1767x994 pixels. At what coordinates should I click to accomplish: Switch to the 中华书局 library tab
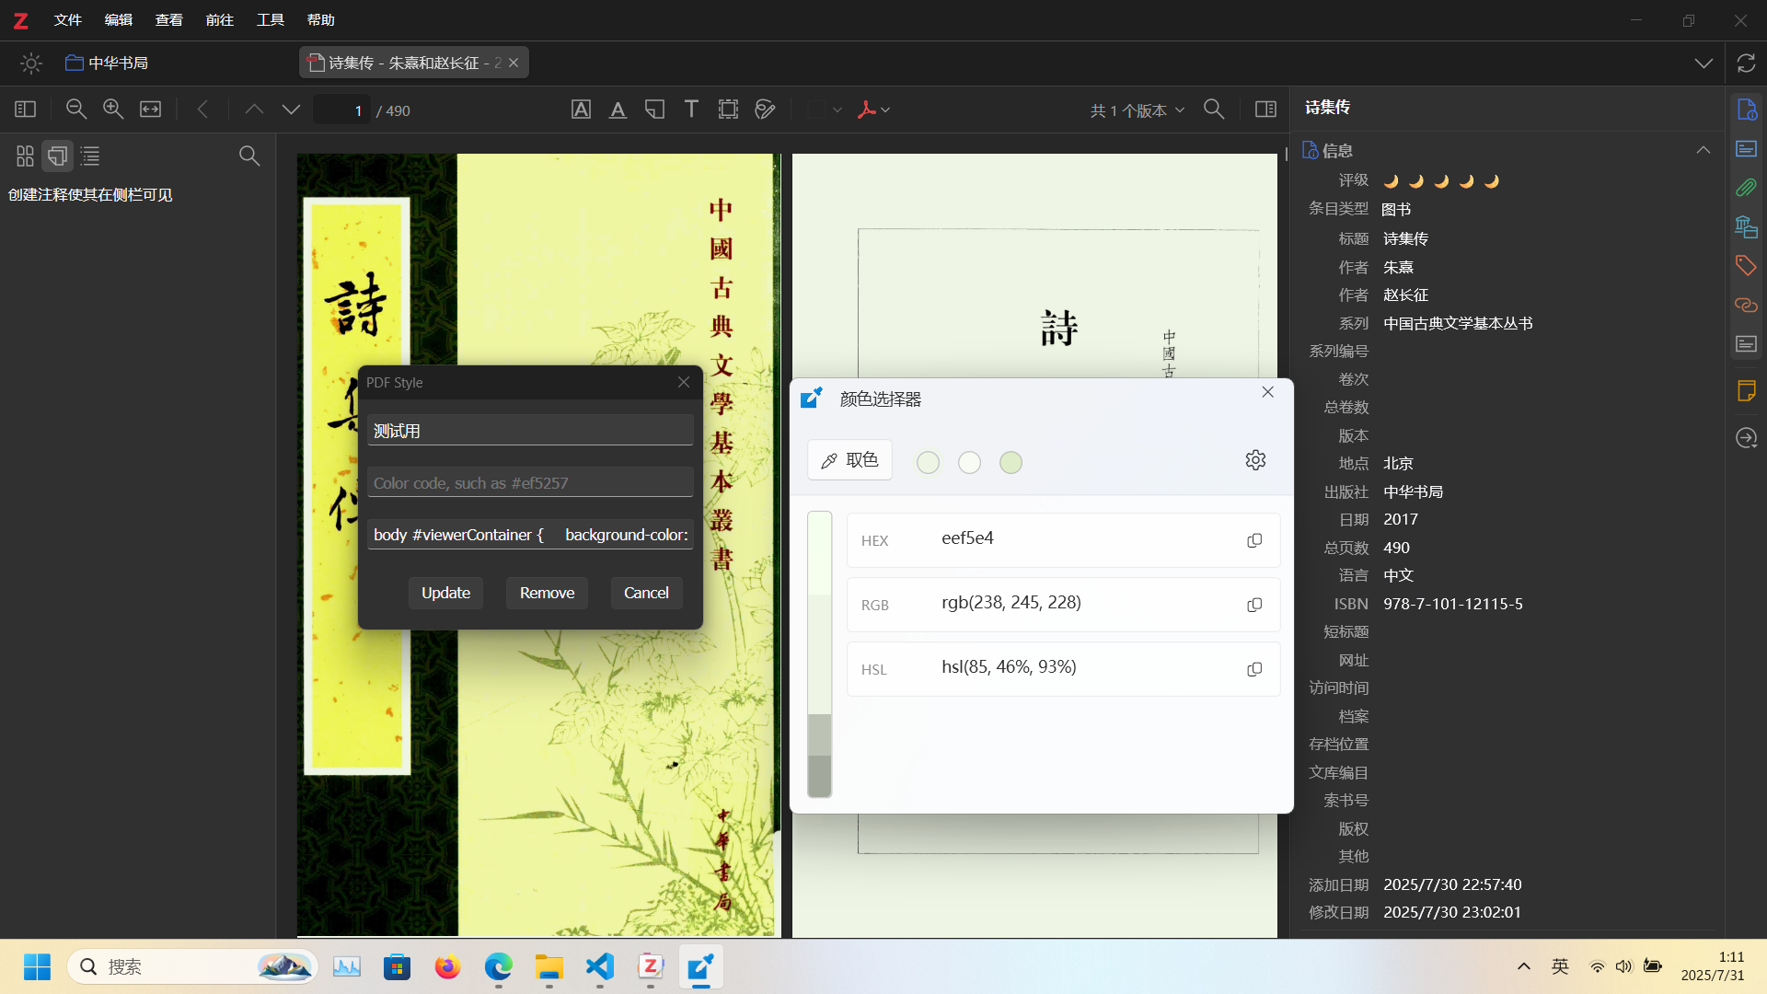[108, 63]
